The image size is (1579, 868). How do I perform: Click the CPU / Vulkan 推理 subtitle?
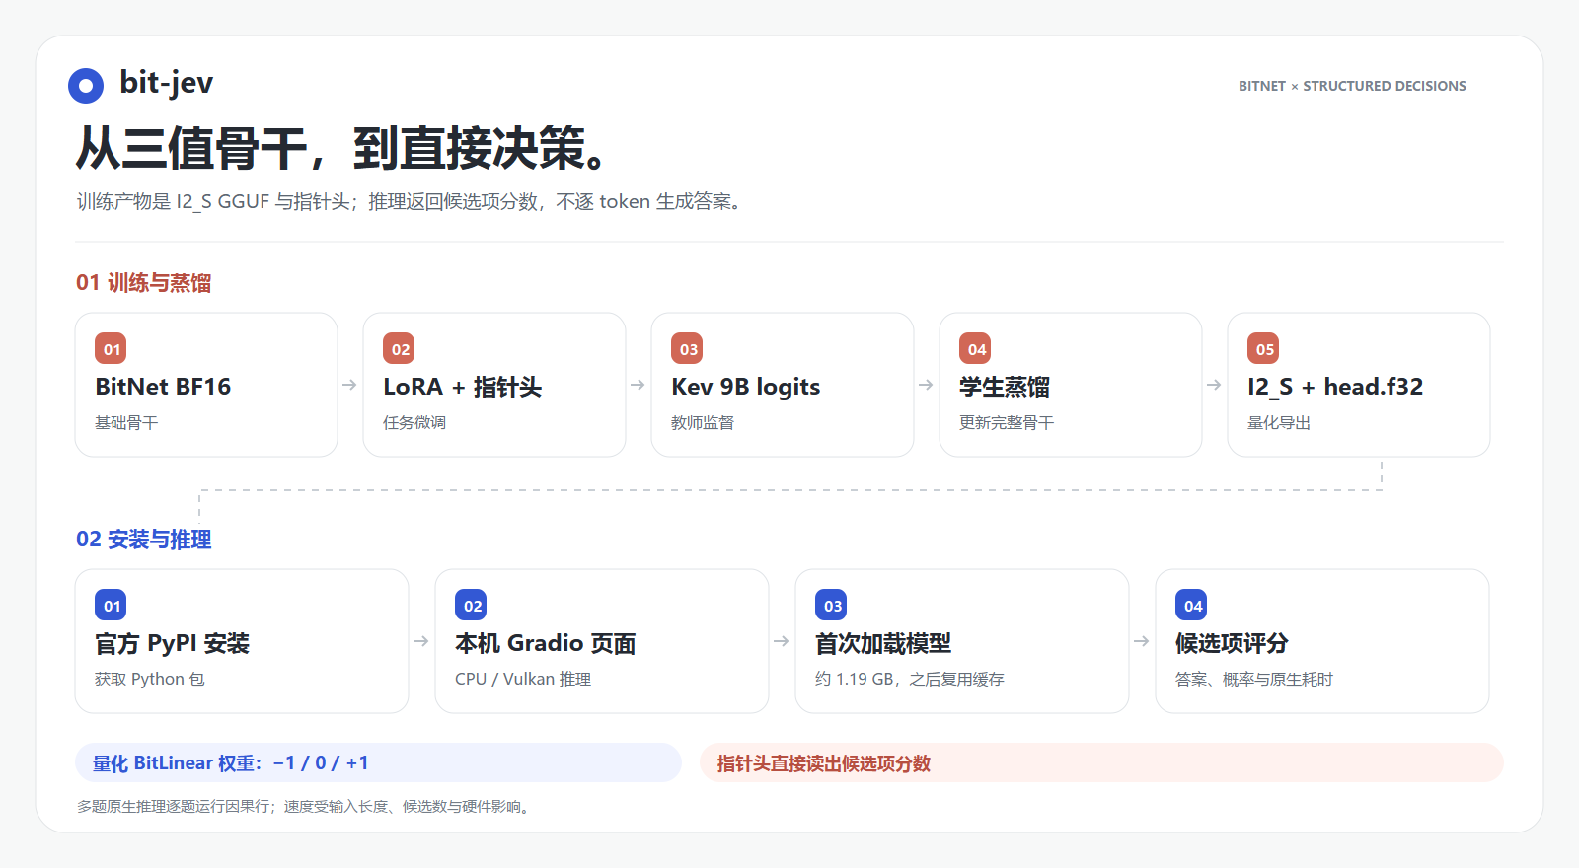click(x=523, y=679)
